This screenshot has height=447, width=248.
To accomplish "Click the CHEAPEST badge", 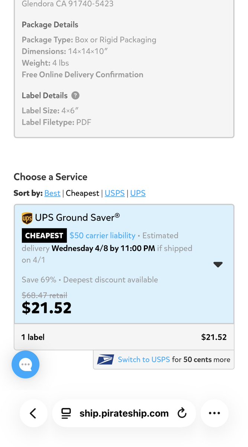I will (x=44, y=236).
